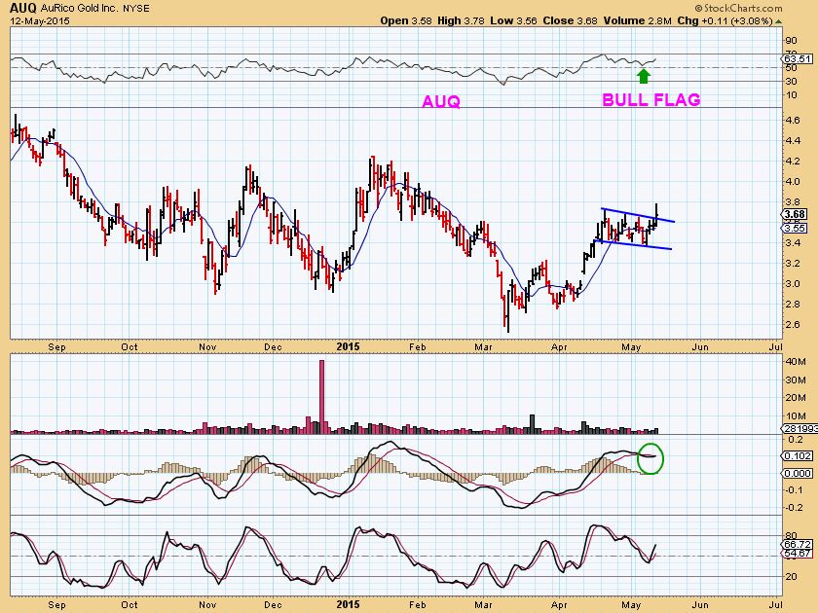Click the Close 3.68 value in the header

click(x=571, y=20)
